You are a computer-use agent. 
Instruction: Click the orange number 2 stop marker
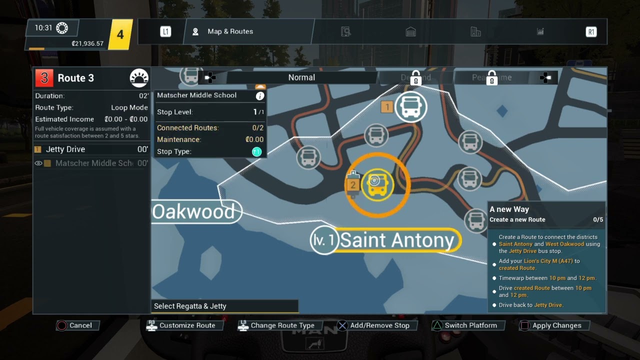(x=353, y=185)
